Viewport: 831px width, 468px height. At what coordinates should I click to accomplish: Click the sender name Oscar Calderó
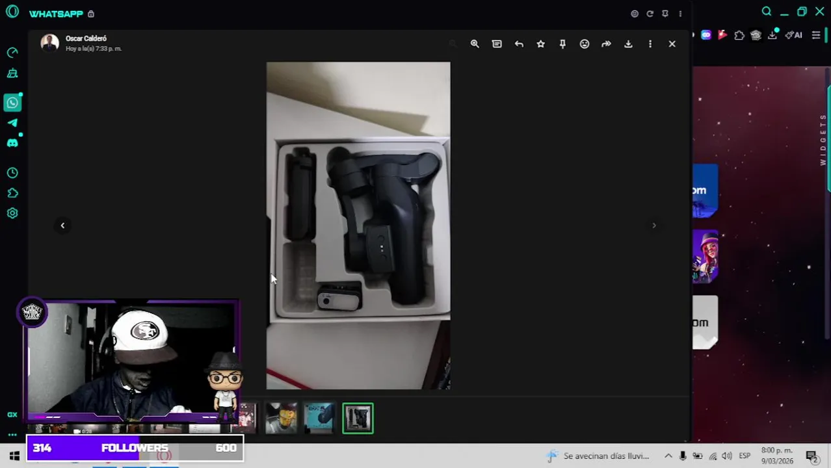pyautogui.click(x=86, y=38)
